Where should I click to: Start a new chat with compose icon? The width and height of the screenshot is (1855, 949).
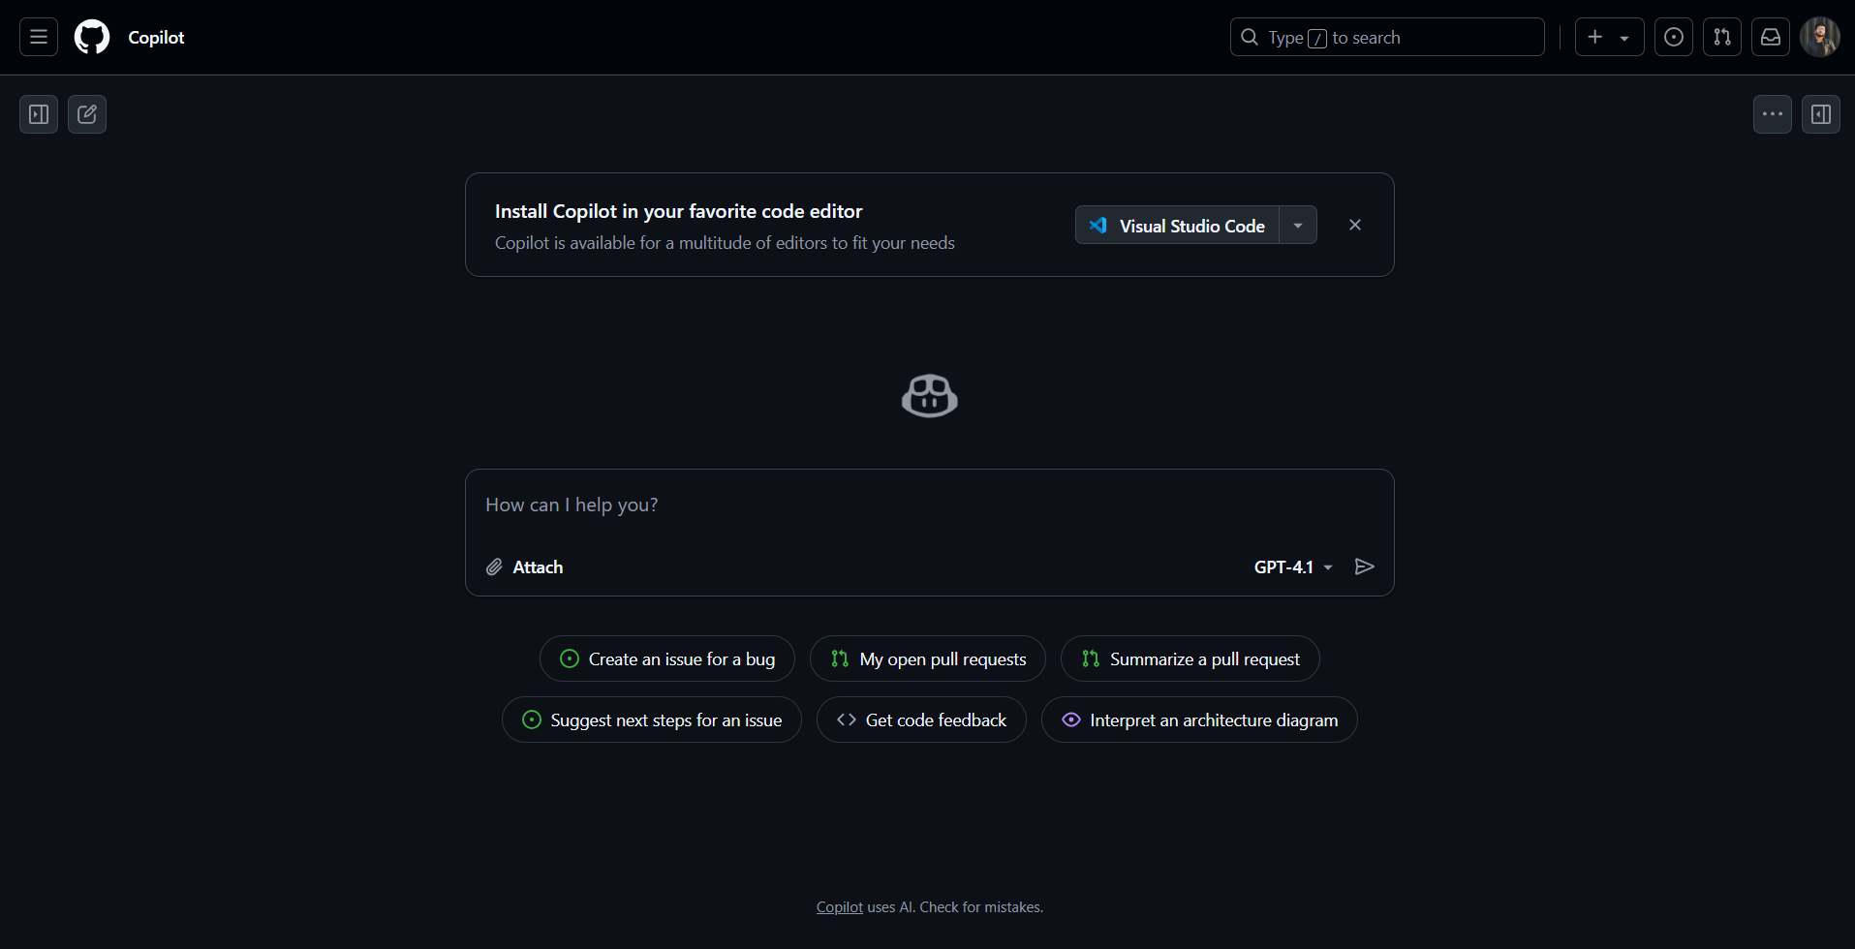tap(87, 114)
